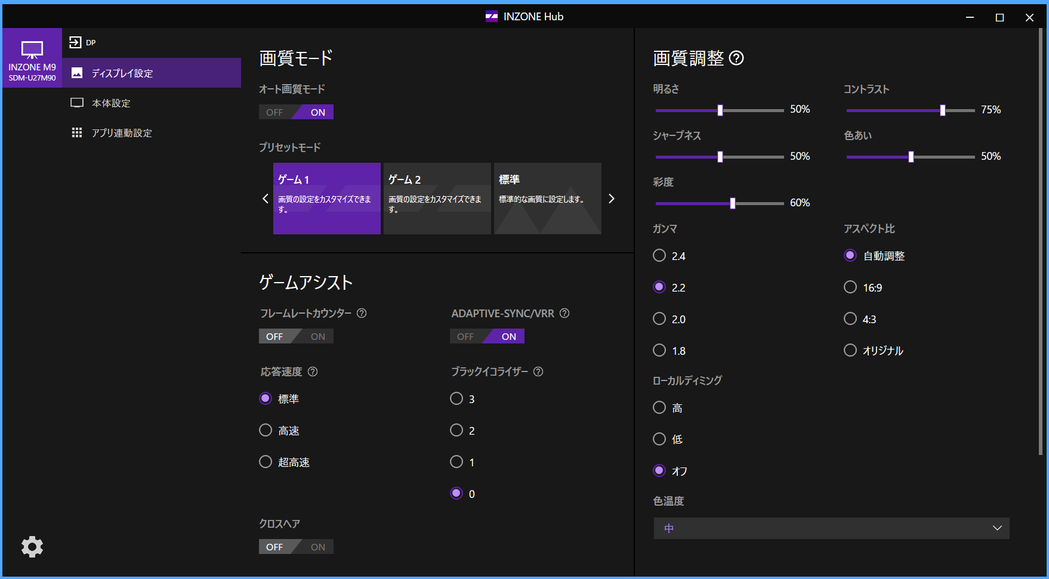Click help icon next to 画質調整

point(737,58)
